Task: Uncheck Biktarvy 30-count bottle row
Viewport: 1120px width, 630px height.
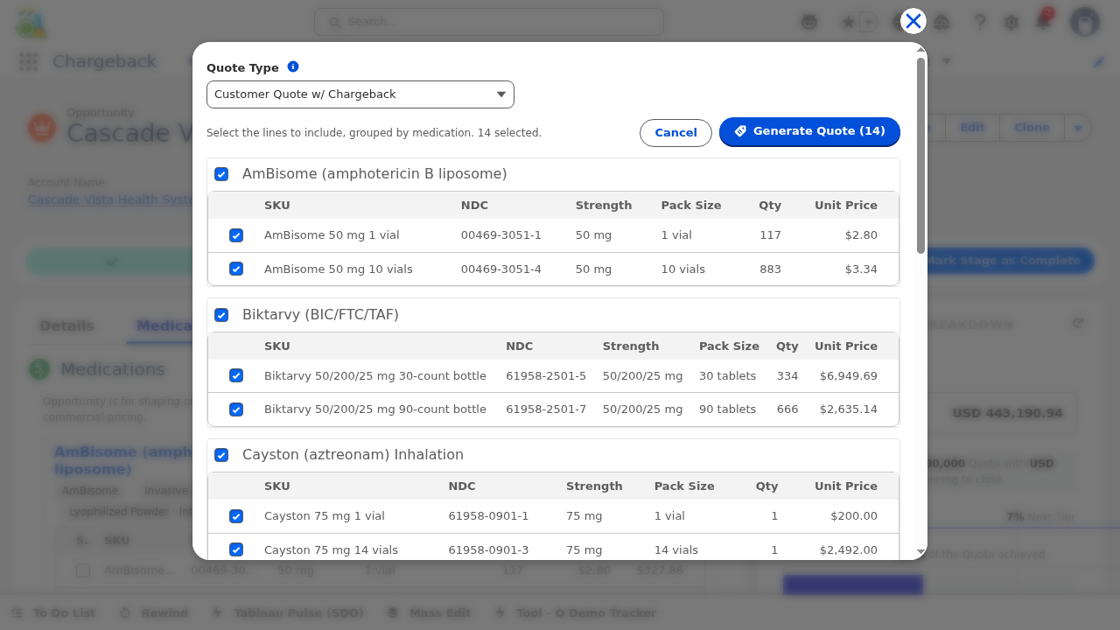Action: (236, 375)
